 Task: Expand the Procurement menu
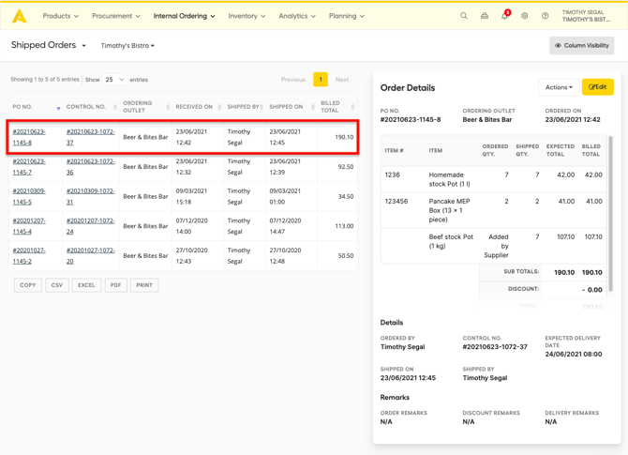point(115,16)
